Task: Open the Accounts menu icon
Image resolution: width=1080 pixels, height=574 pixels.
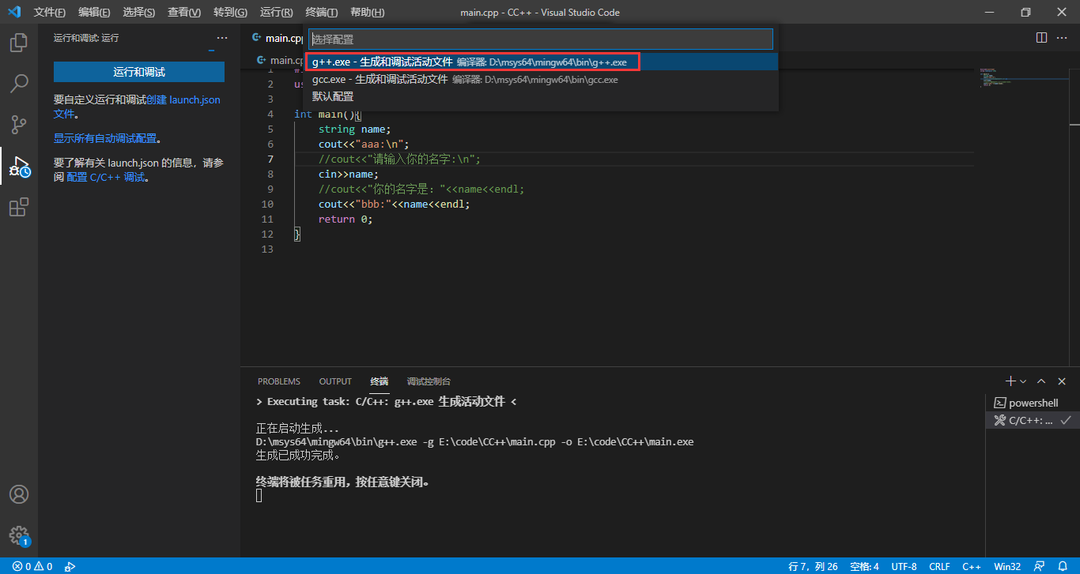Action: (19, 494)
